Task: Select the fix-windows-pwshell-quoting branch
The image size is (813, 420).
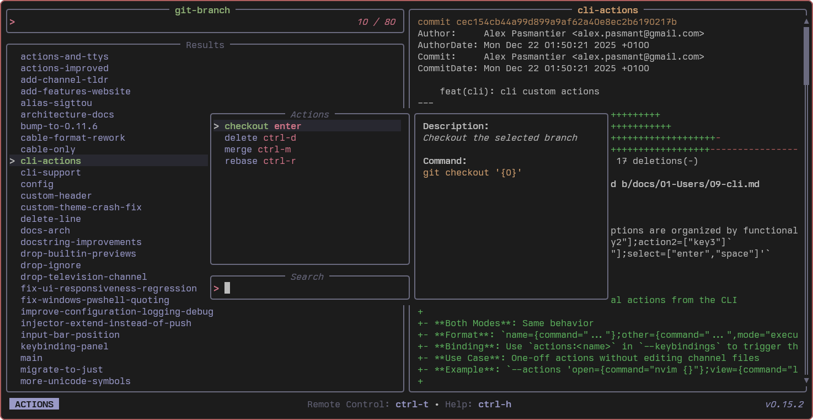Action: 95,300
